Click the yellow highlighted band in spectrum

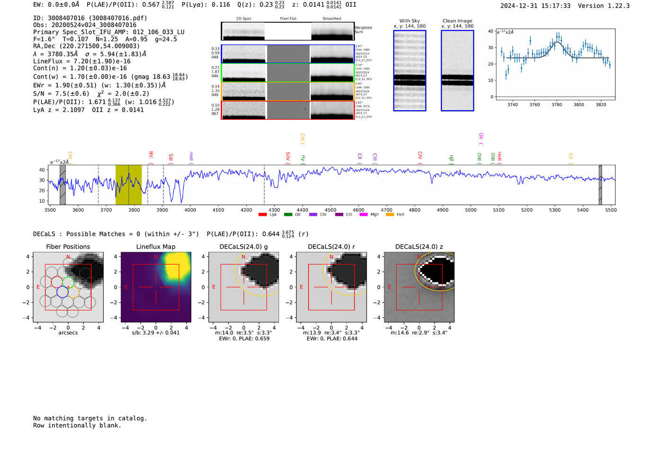128,185
